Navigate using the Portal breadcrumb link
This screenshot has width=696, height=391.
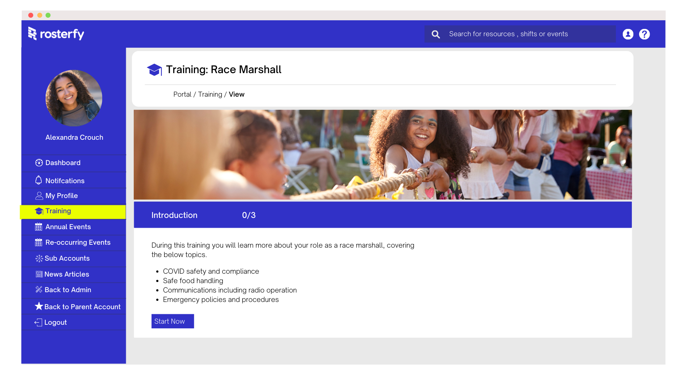coord(182,94)
